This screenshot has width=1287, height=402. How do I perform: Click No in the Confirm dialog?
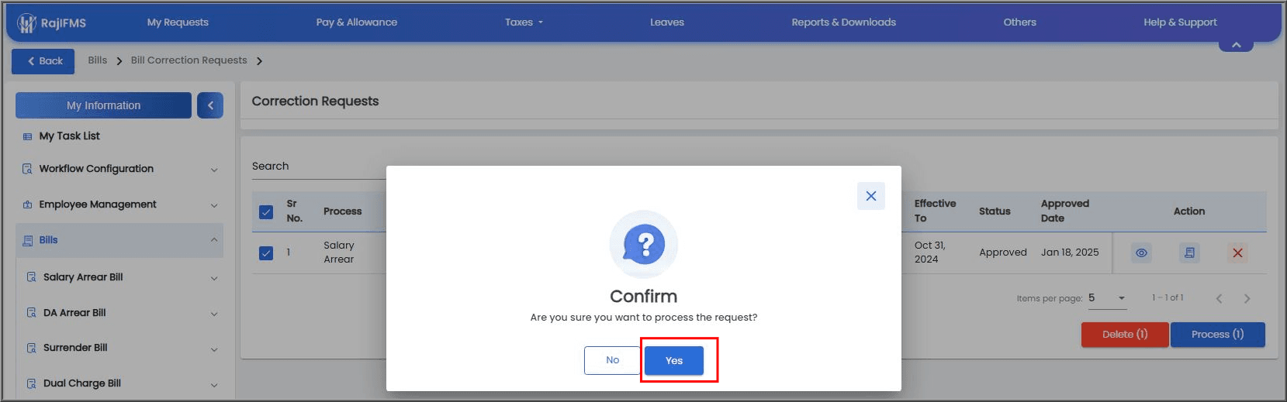(613, 360)
